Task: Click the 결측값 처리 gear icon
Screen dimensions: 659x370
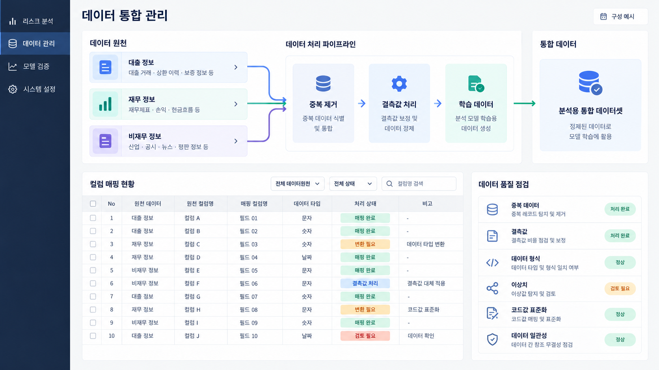Action: [399, 83]
